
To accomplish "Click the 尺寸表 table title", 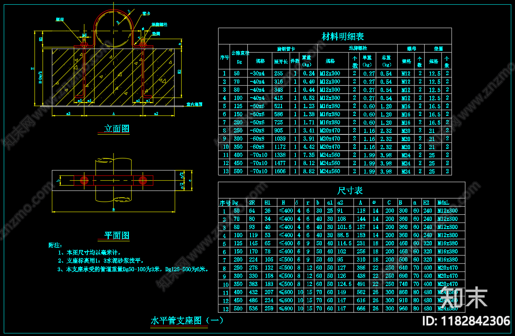I will point(350,190).
